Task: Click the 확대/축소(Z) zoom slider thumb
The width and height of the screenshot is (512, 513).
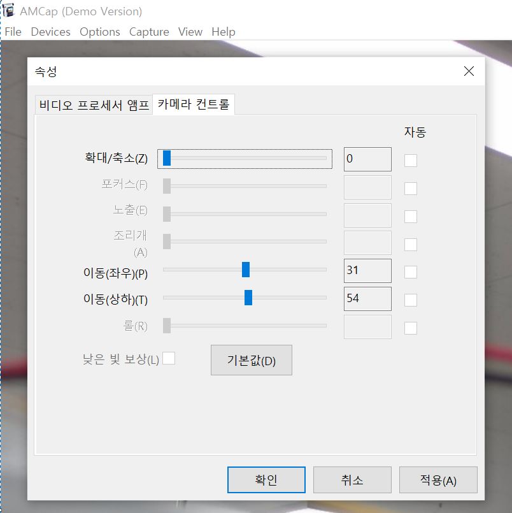Action: coord(167,158)
